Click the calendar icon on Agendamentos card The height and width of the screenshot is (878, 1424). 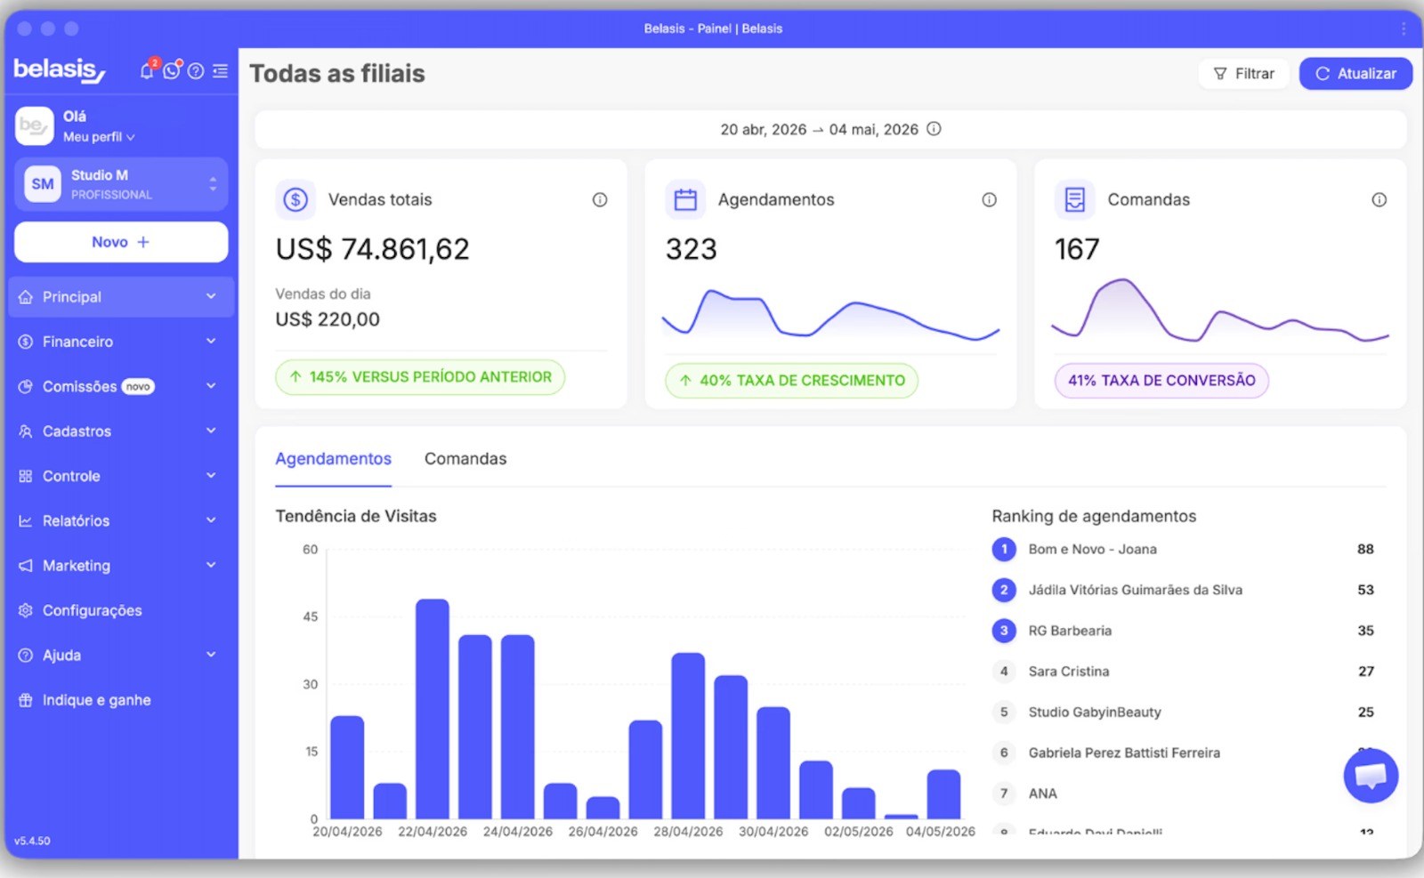[x=685, y=200]
